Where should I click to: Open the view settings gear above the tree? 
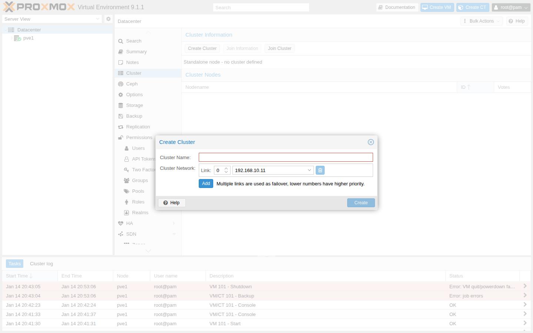pos(108,19)
